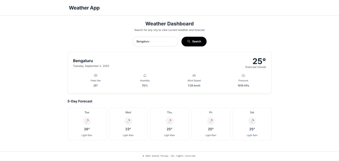Click the large 25° current temperature
Screen dimensions: 339x161
pyautogui.click(x=259, y=61)
